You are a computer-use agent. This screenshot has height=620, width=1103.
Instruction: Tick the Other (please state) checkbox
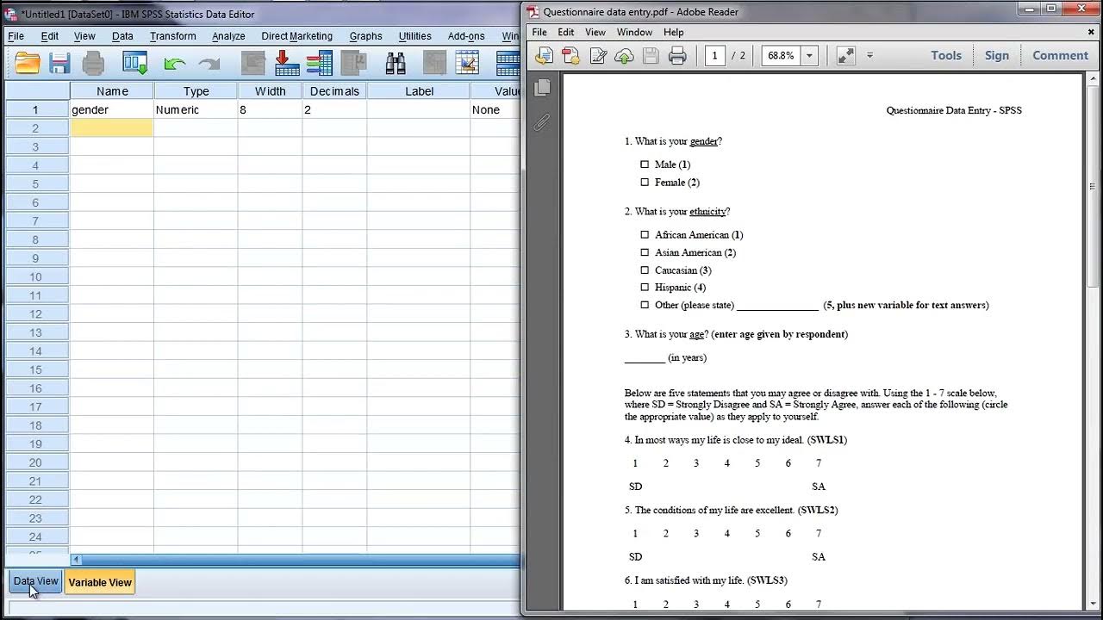[645, 305]
